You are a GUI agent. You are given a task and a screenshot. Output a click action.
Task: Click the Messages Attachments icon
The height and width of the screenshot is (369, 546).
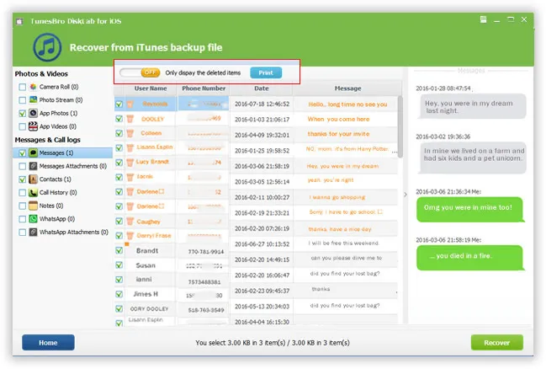point(33,166)
